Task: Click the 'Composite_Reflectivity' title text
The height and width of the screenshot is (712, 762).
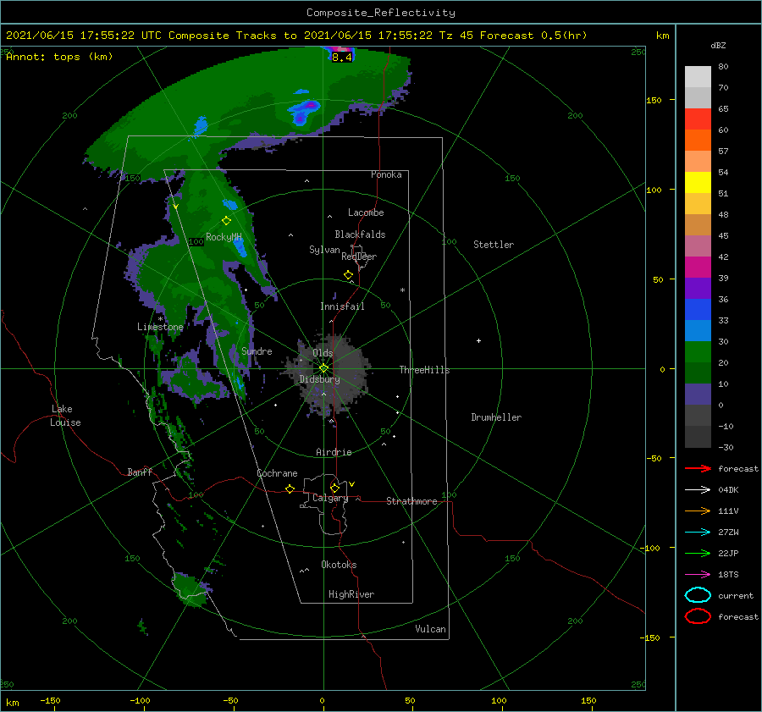Action: 381,13
